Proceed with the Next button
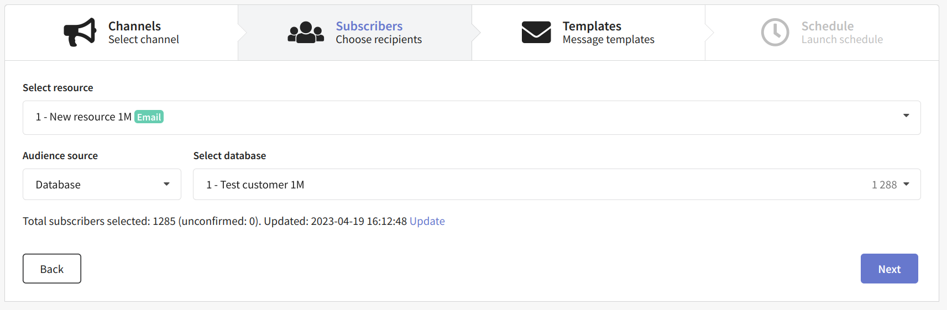This screenshot has height=310, width=947. coord(889,269)
